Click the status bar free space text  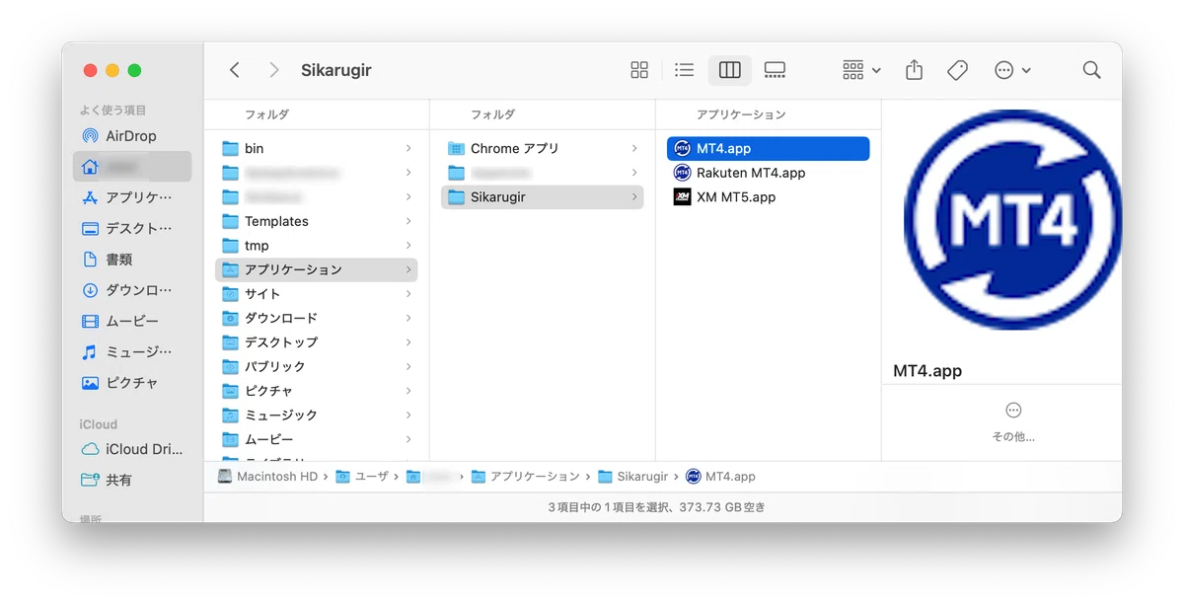tap(656, 507)
